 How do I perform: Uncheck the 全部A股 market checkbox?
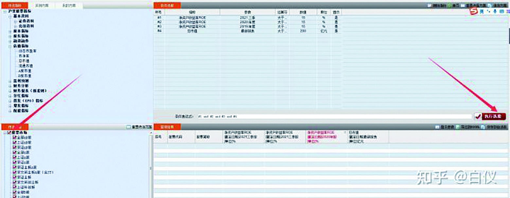tap(14, 138)
